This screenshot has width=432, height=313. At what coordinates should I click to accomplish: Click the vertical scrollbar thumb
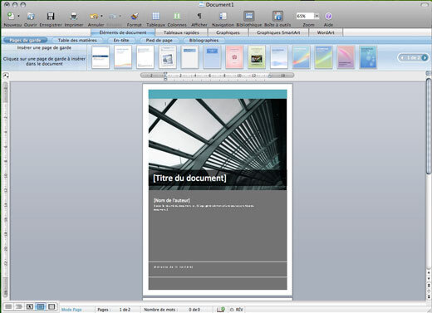click(429, 126)
